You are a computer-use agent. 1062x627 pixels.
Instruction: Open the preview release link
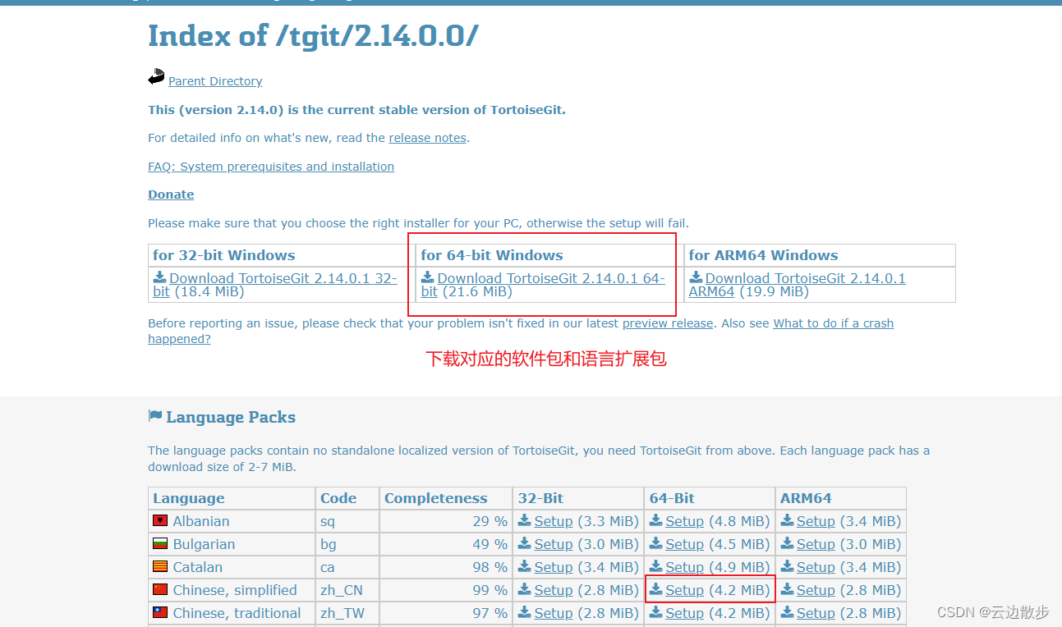(x=668, y=323)
